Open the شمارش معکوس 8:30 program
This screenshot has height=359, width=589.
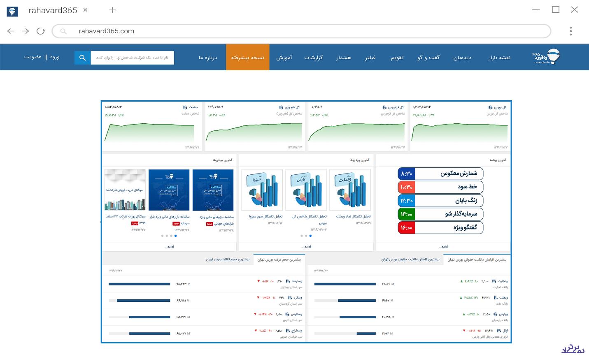[x=440, y=174]
